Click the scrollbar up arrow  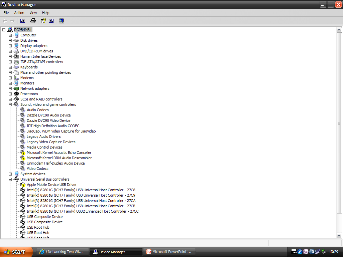(x=339, y=30)
